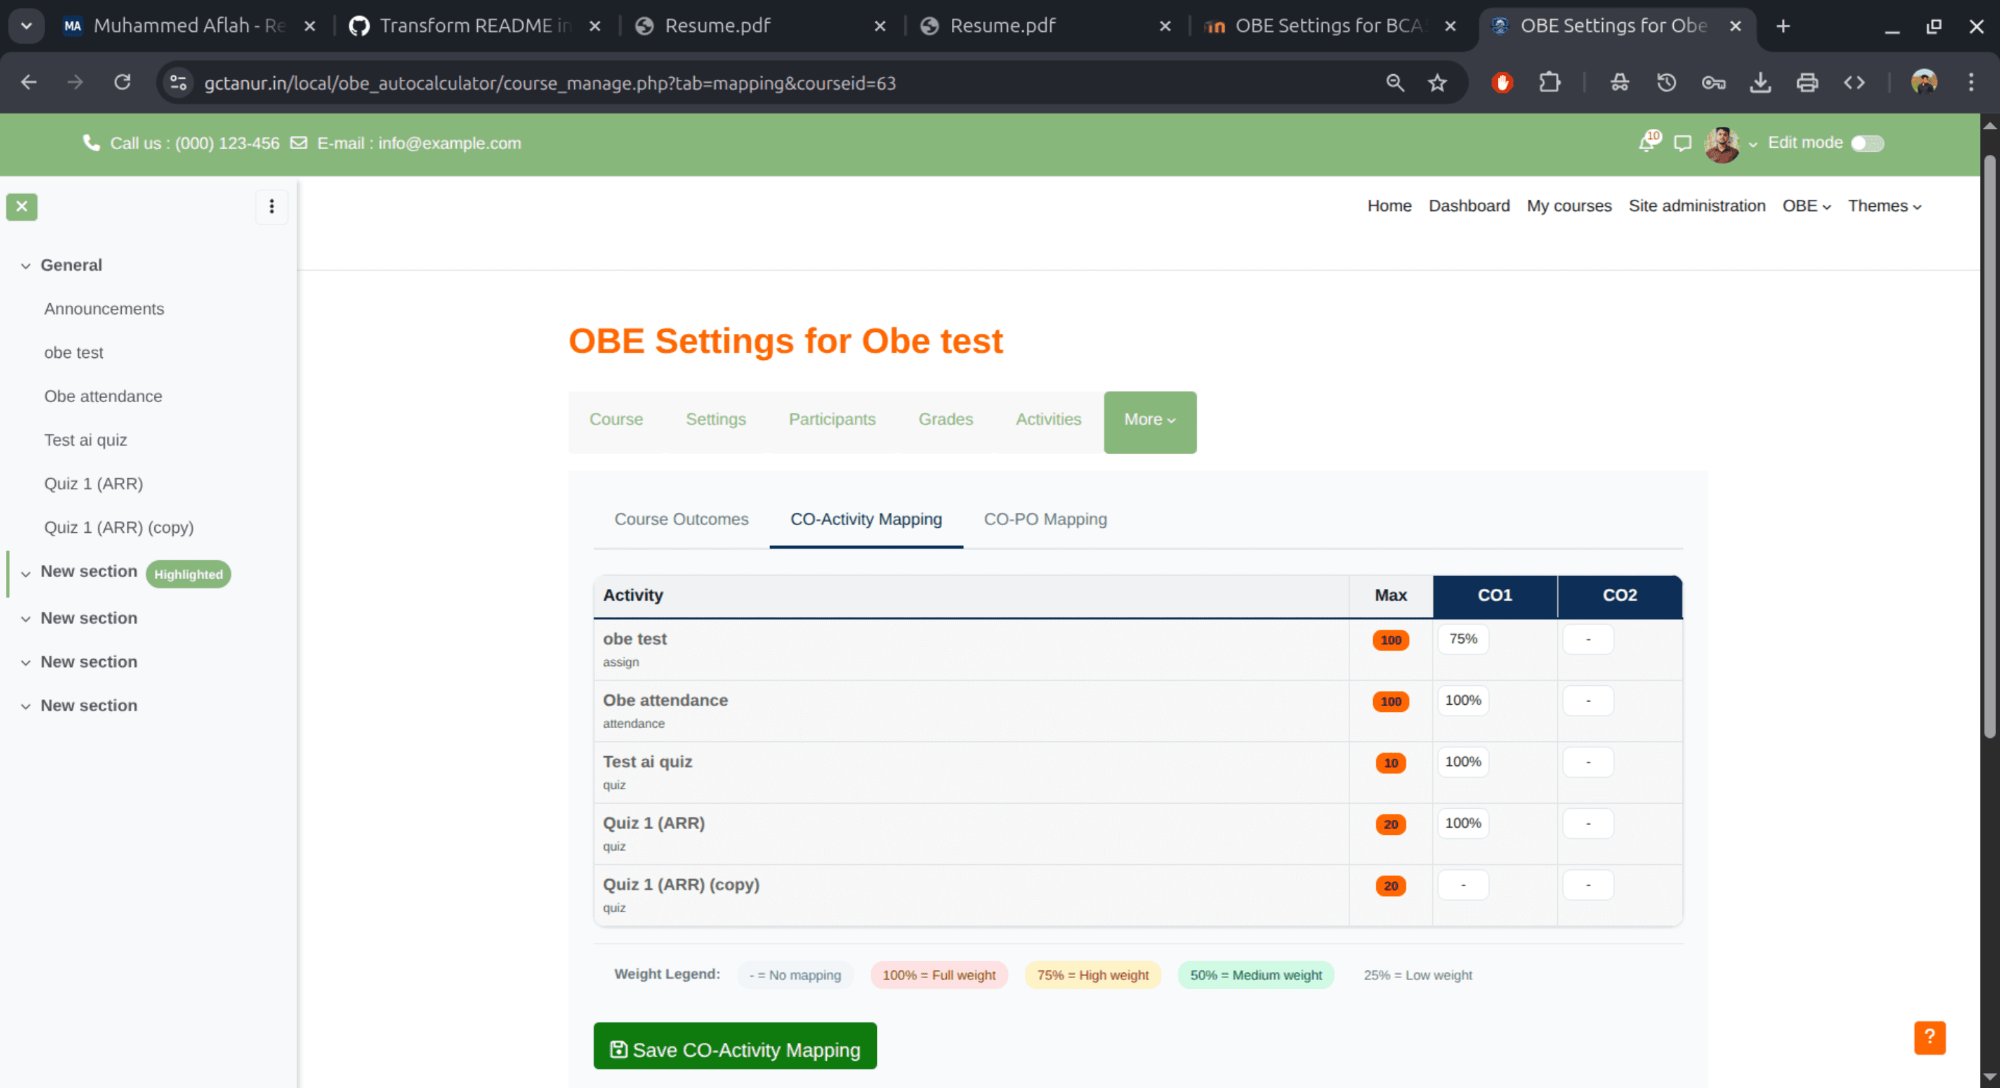Screen dimensions: 2000x1088
Task: Open Site administration link
Action: pyautogui.click(x=1697, y=206)
